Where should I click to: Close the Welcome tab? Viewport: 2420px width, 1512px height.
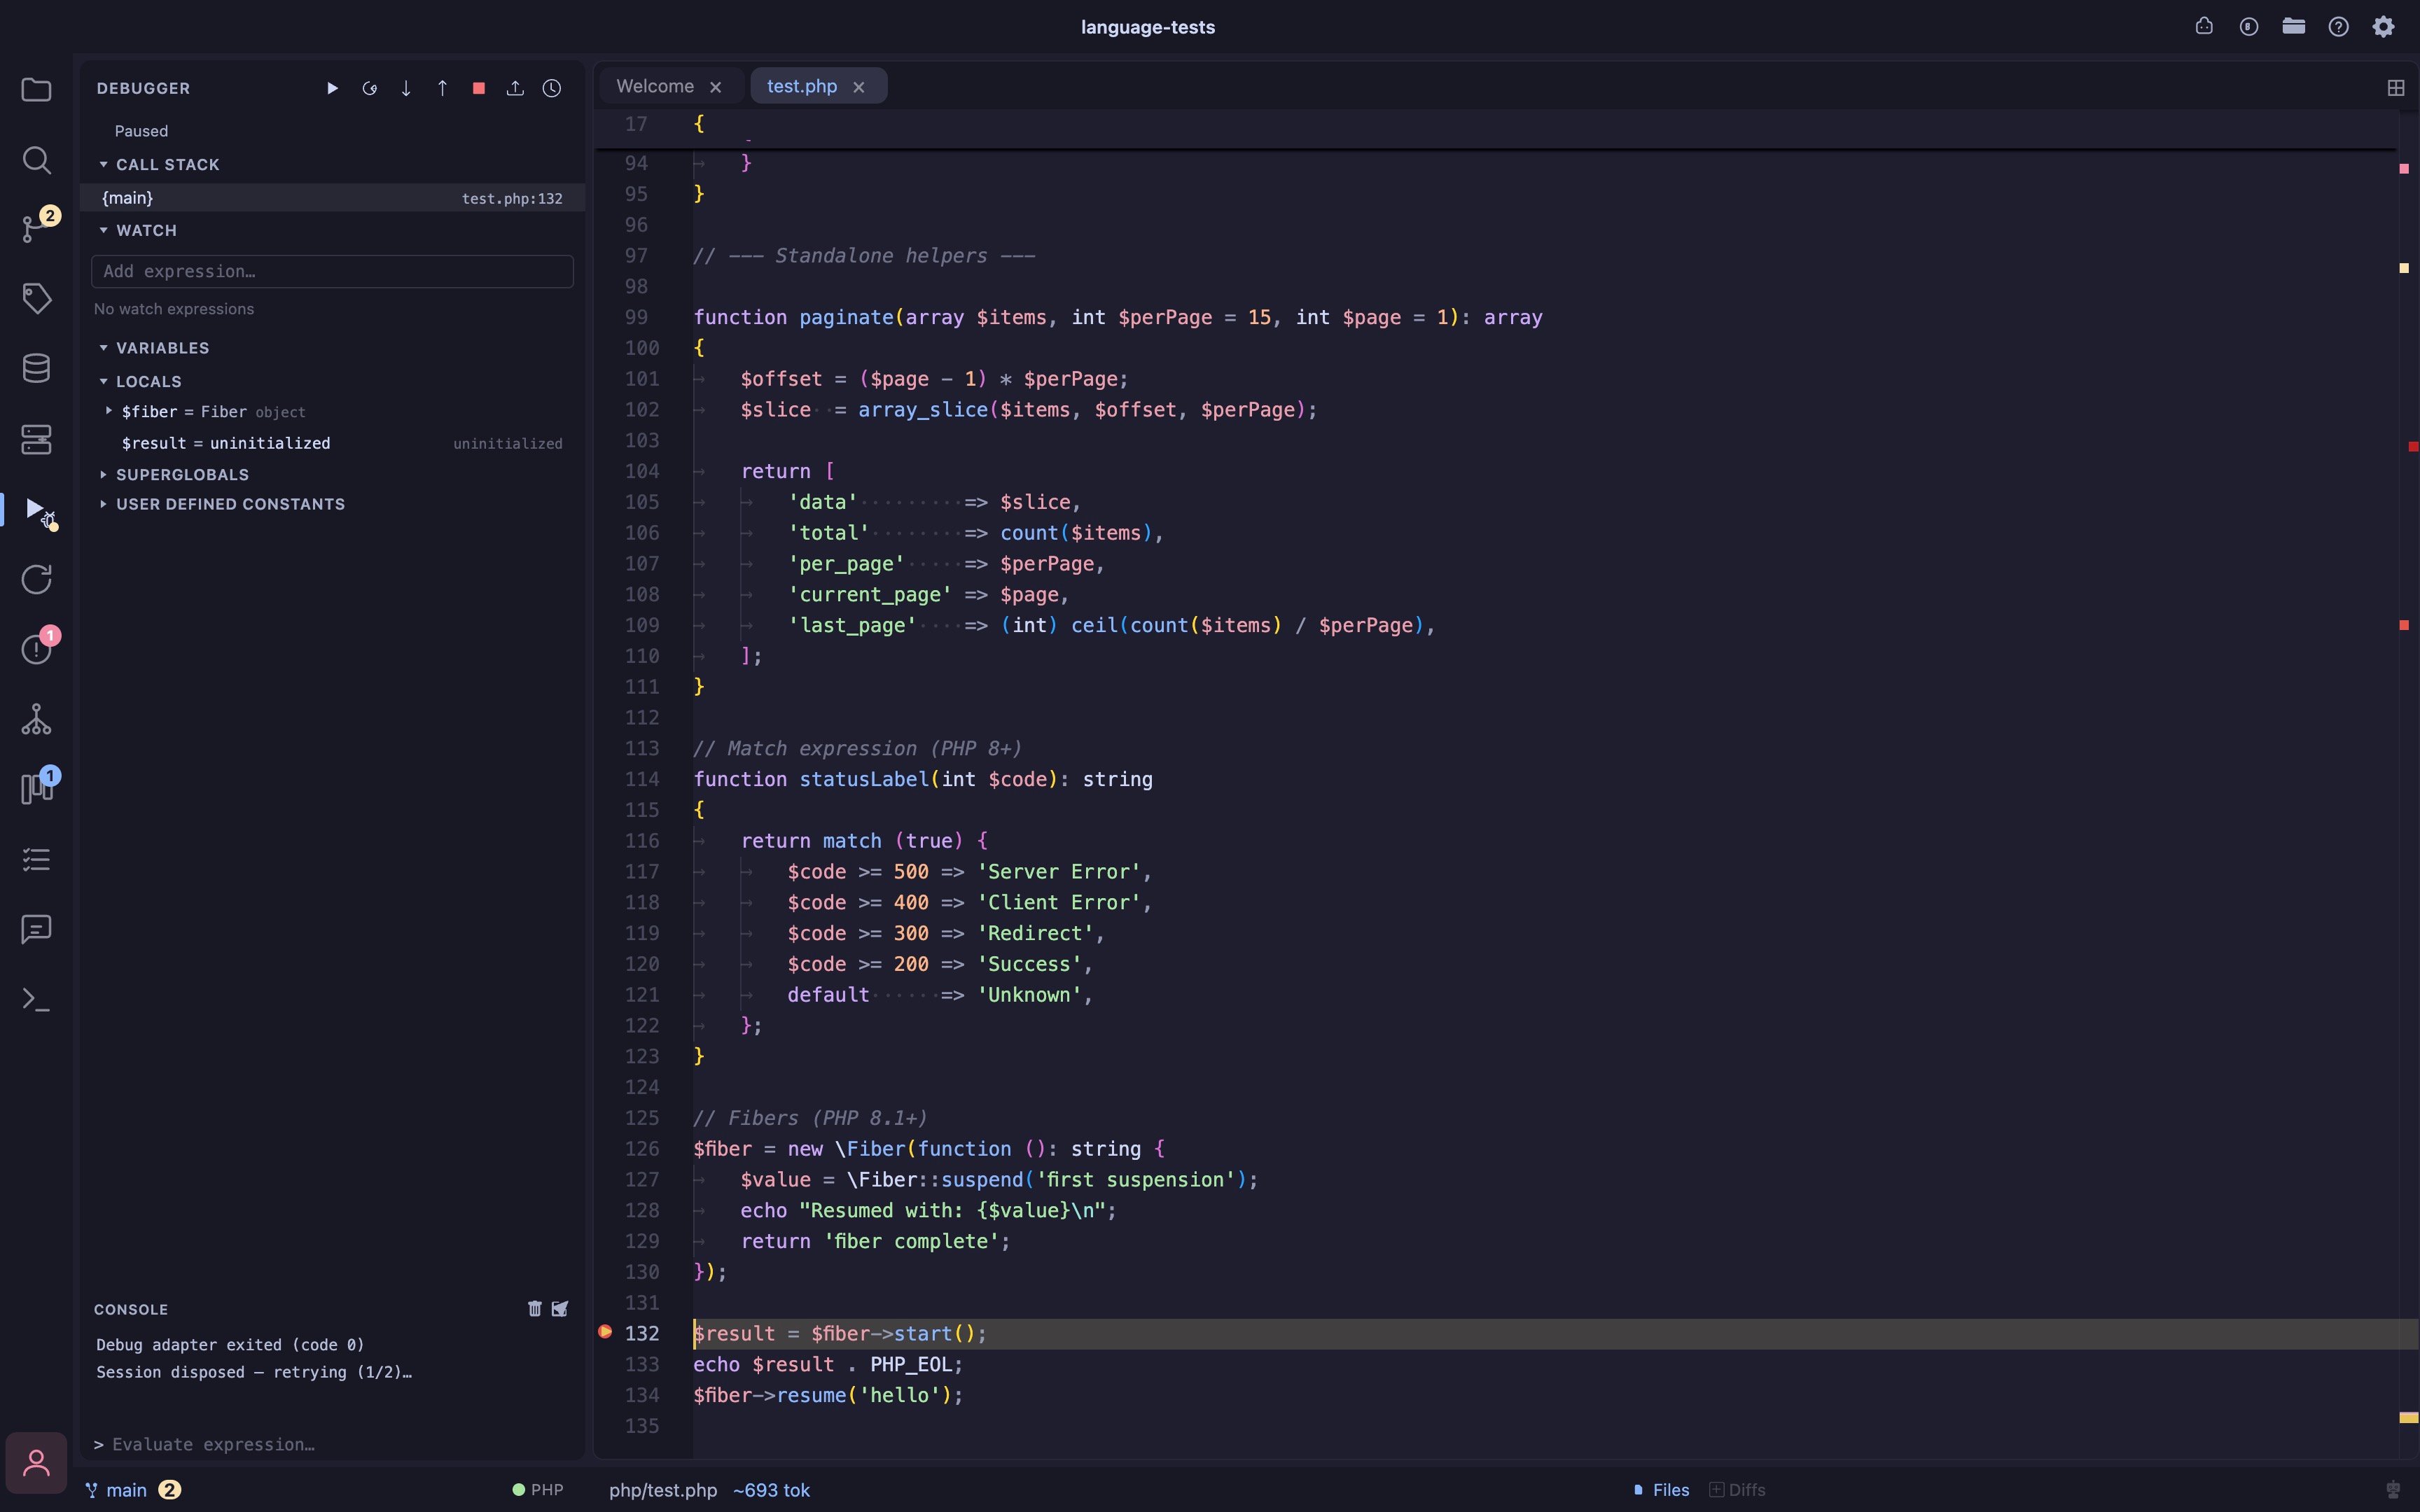pos(716,87)
